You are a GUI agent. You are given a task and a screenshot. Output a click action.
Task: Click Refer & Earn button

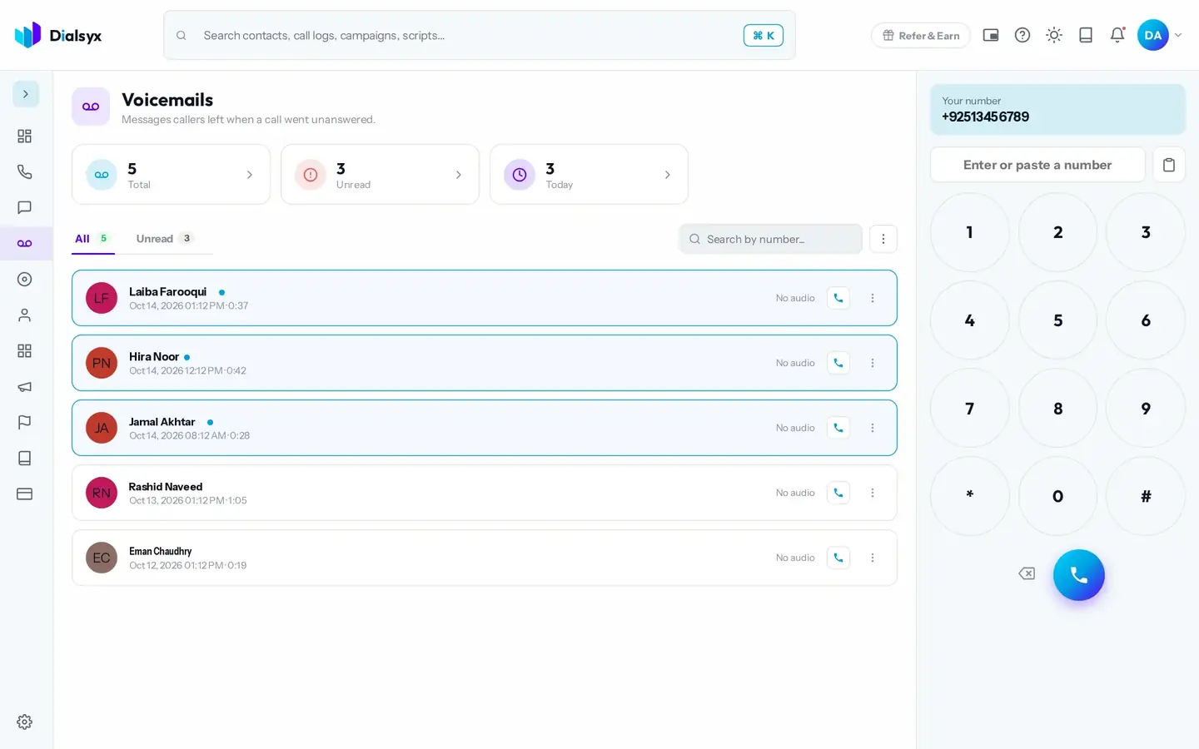click(x=921, y=35)
